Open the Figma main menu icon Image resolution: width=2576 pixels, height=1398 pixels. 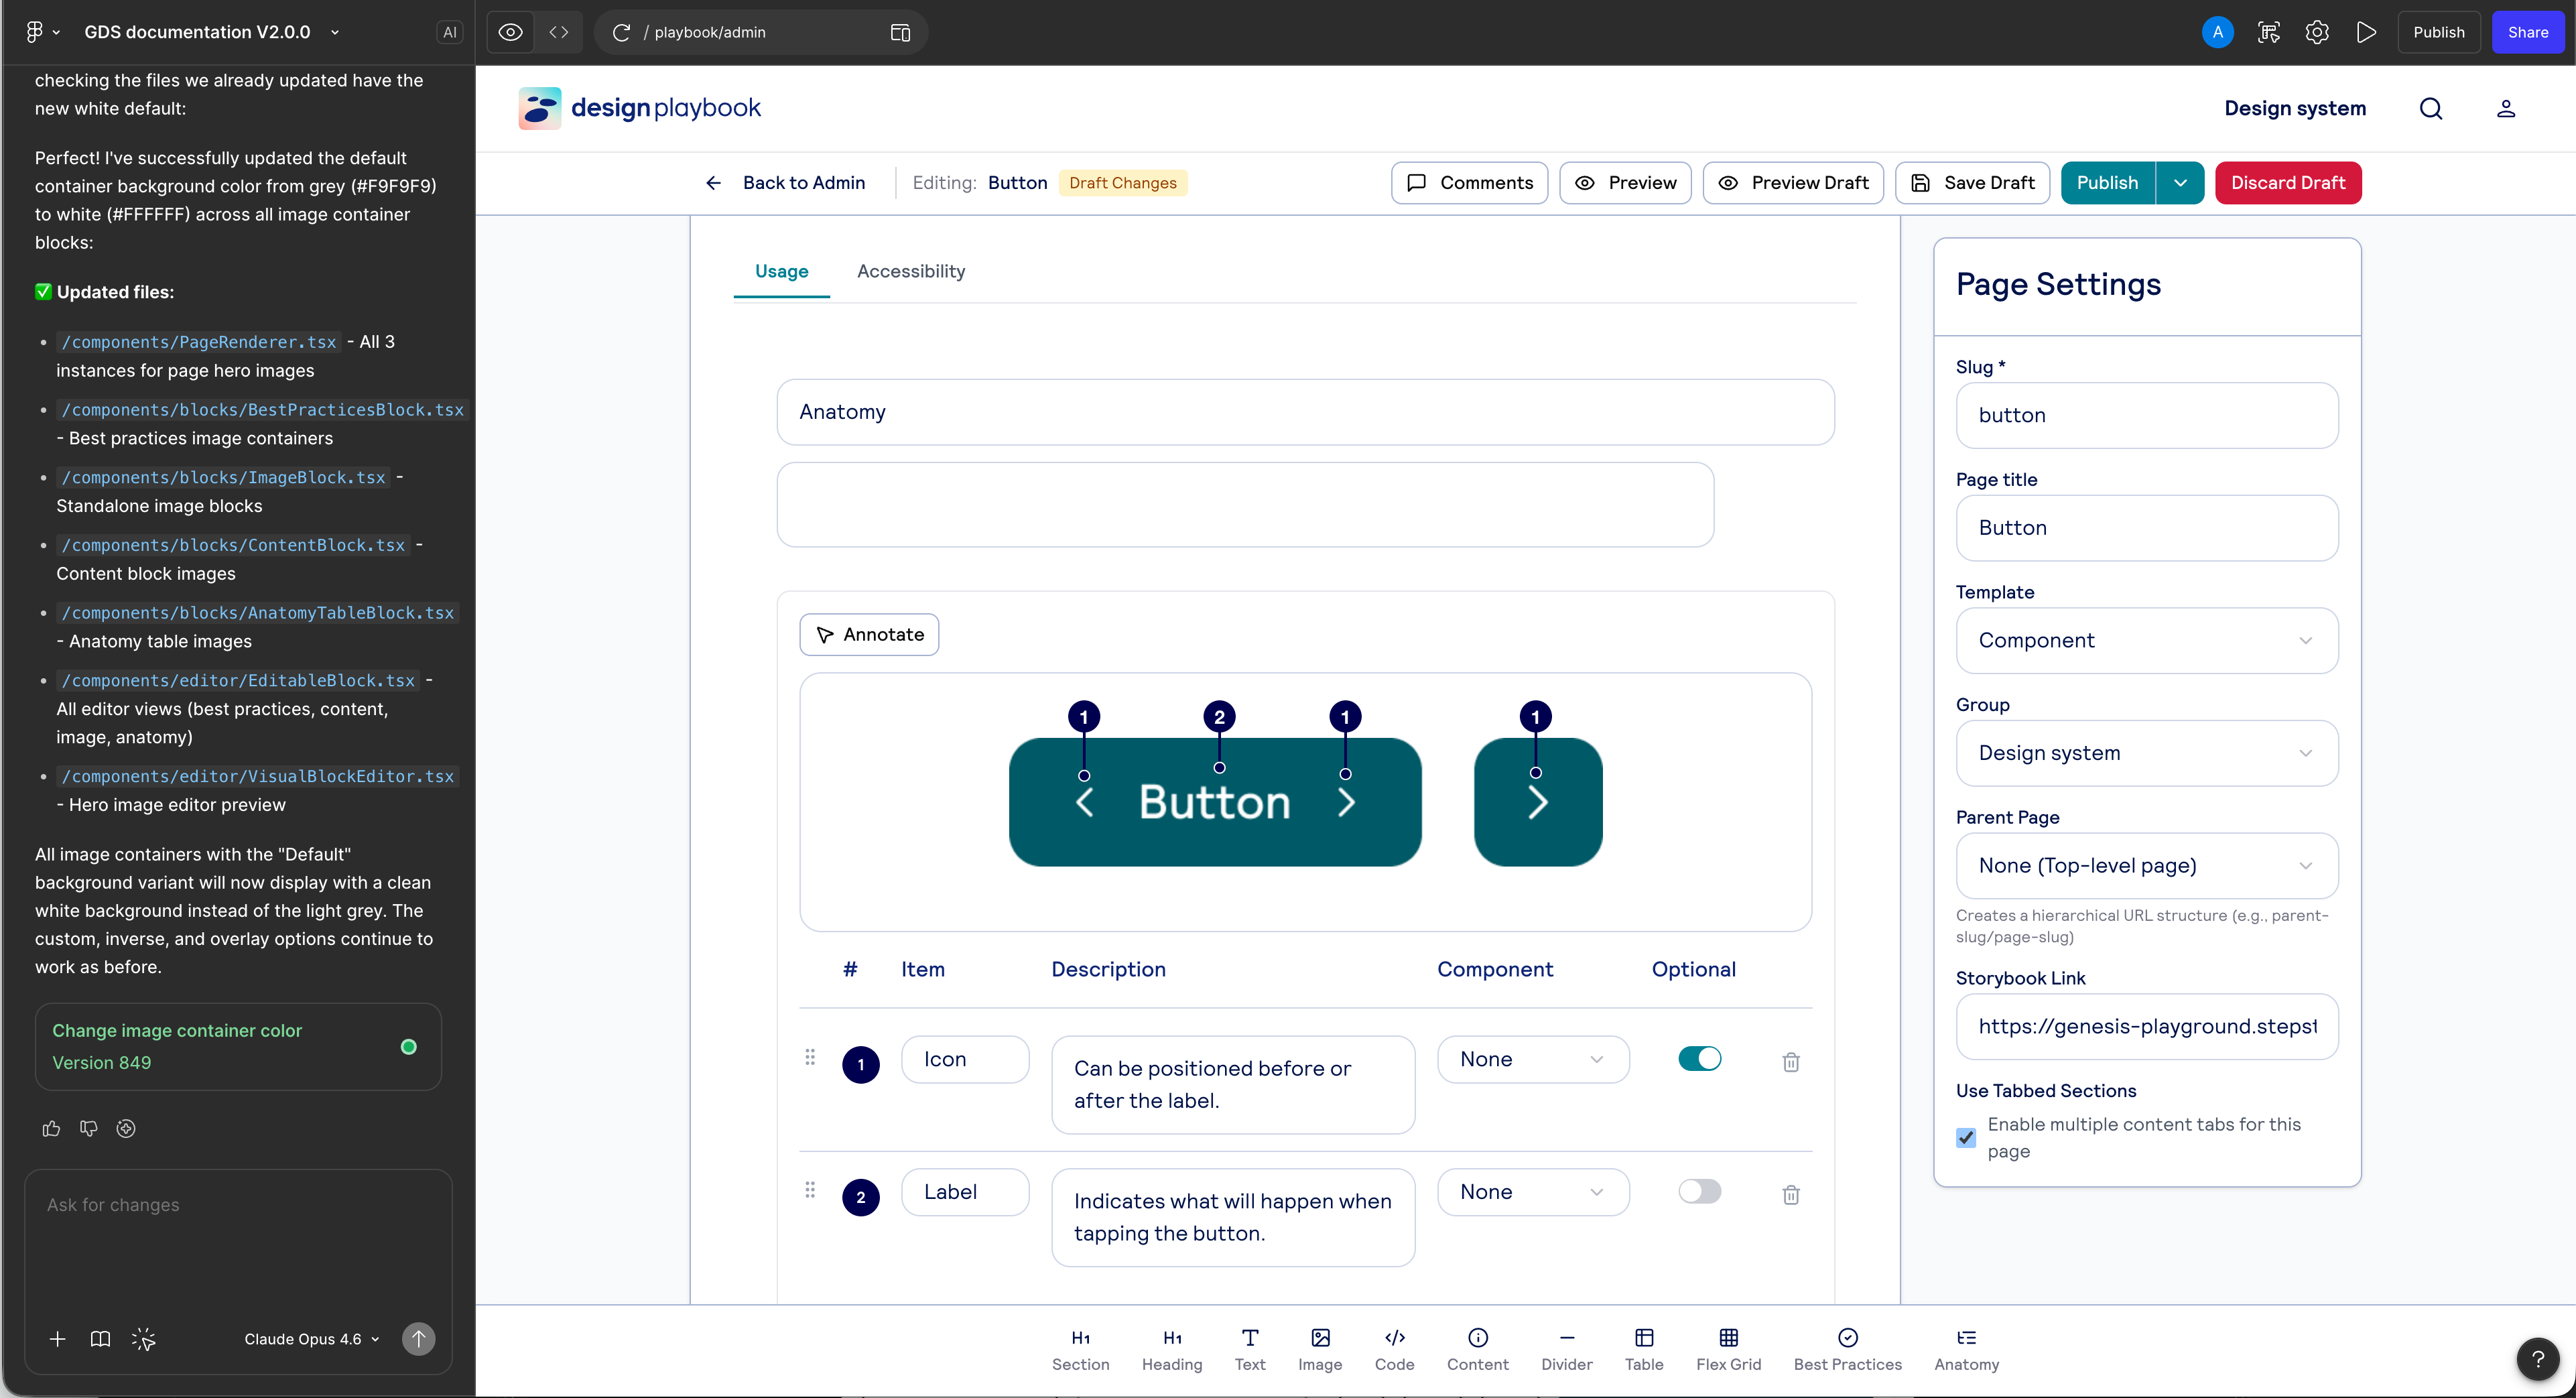[x=41, y=32]
